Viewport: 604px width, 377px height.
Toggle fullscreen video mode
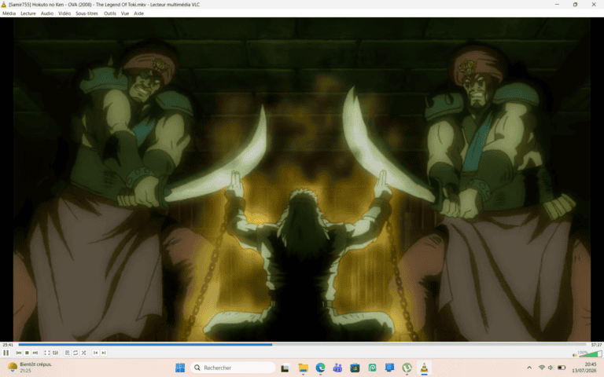(47, 353)
